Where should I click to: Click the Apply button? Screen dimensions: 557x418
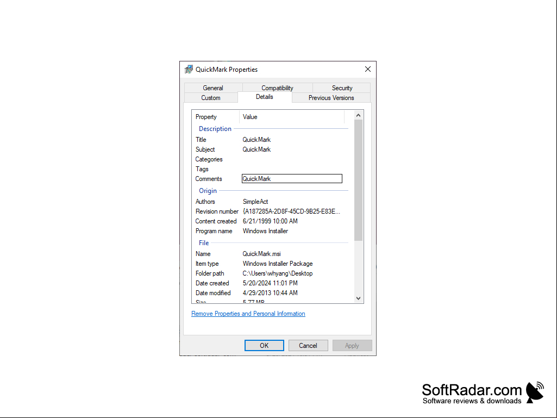[352, 346]
